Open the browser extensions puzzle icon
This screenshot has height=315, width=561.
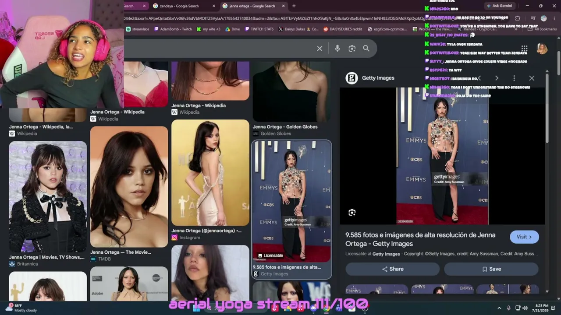(518, 18)
